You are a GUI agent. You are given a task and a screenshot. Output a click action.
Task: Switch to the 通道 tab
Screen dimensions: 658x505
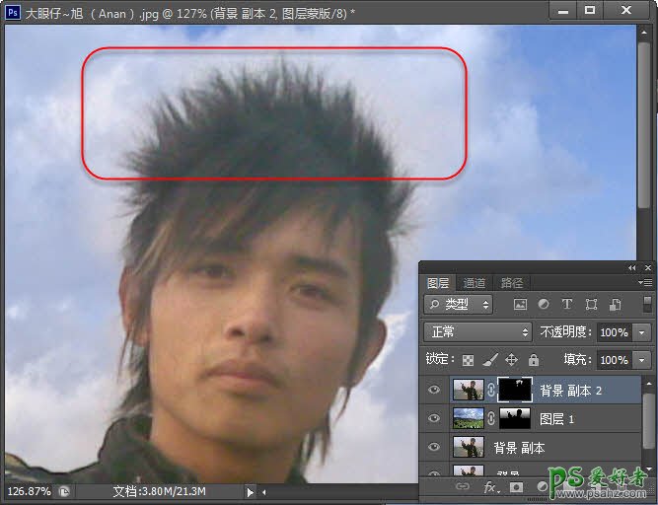click(475, 283)
